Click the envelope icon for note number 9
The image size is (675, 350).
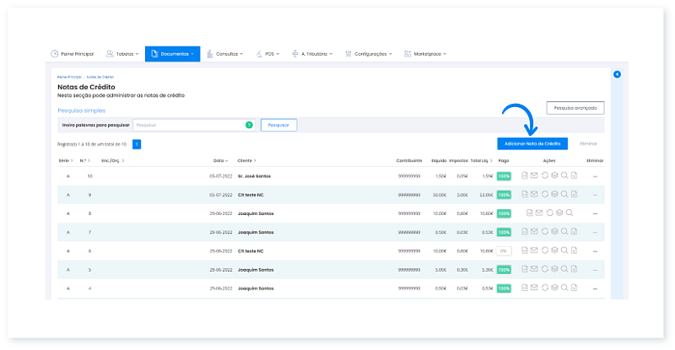click(x=534, y=194)
